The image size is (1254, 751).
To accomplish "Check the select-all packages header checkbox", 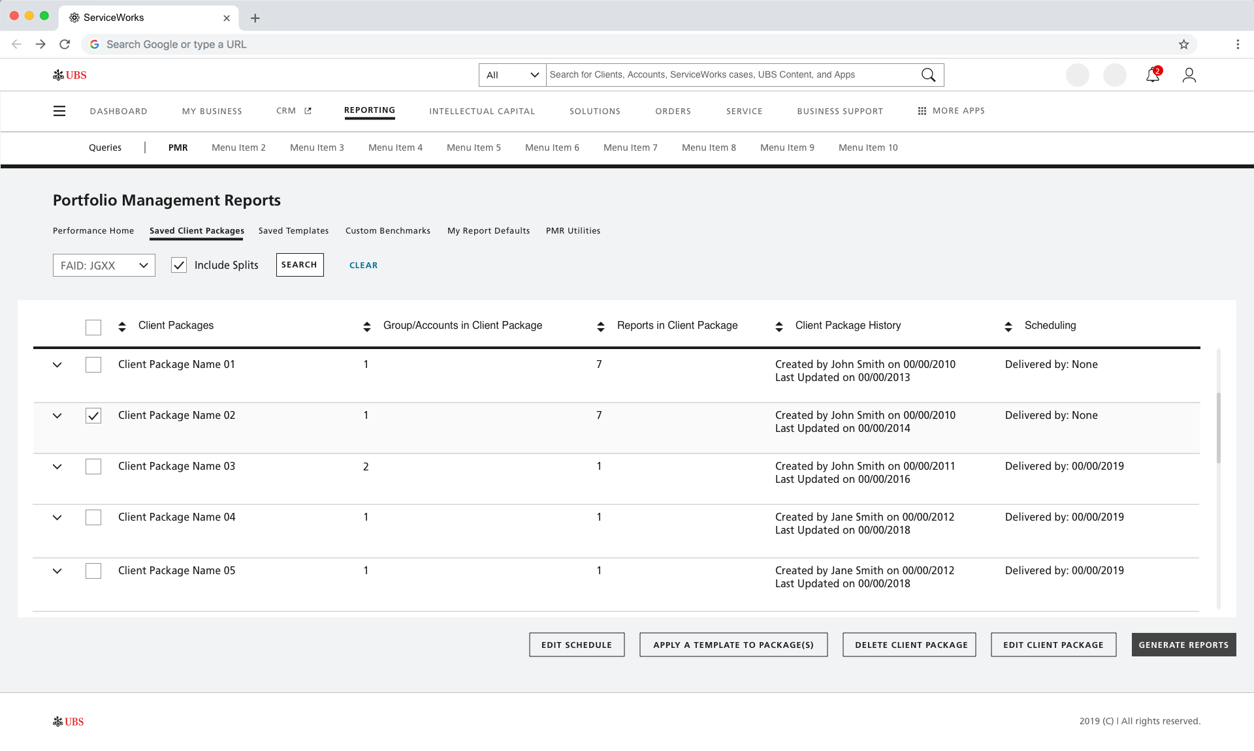I will 93,327.
